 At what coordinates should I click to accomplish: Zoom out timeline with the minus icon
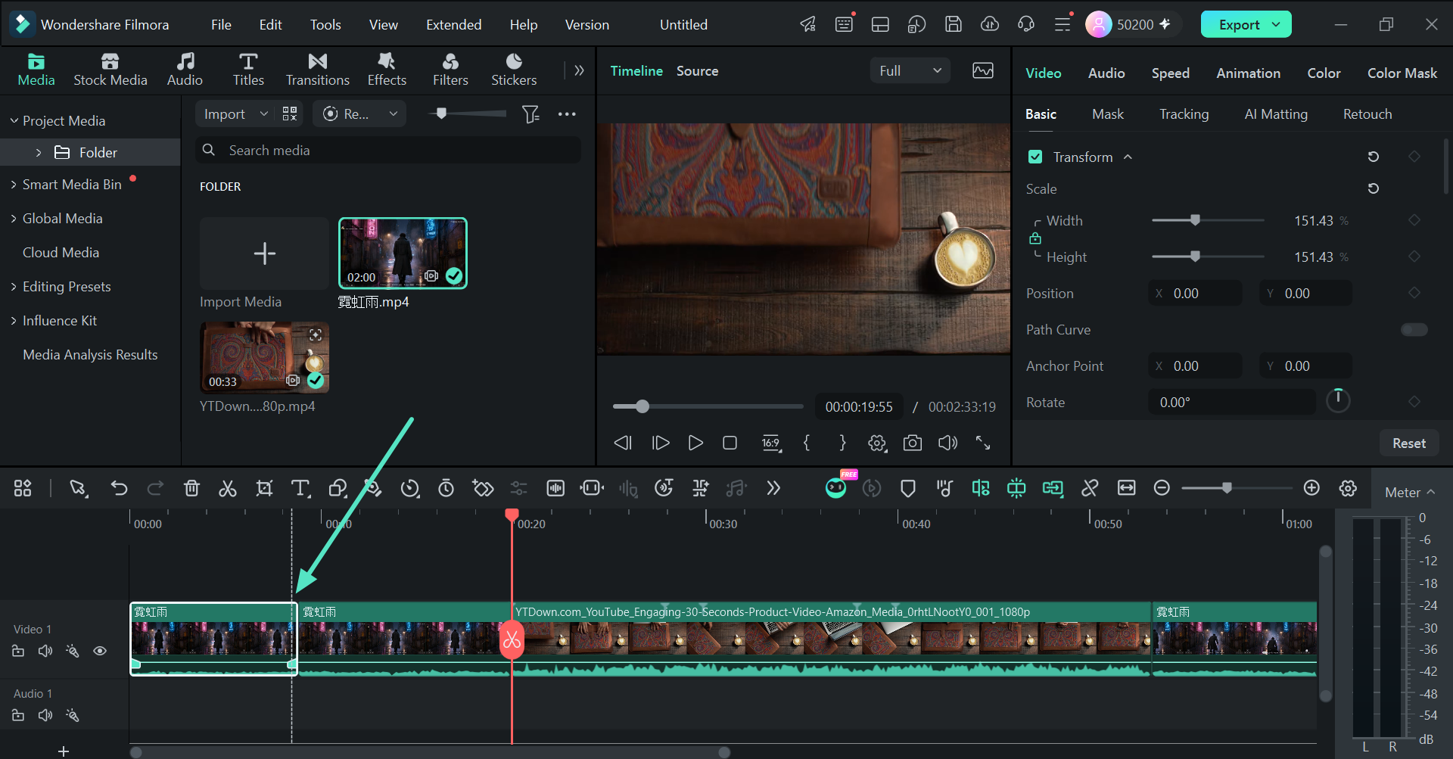pyautogui.click(x=1162, y=489)
